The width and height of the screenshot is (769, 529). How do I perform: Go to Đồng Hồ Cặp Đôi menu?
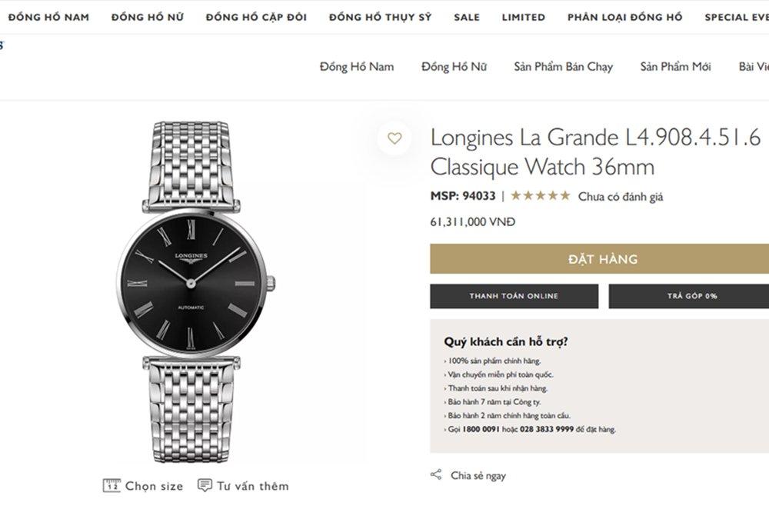click(x=256, y=17)
